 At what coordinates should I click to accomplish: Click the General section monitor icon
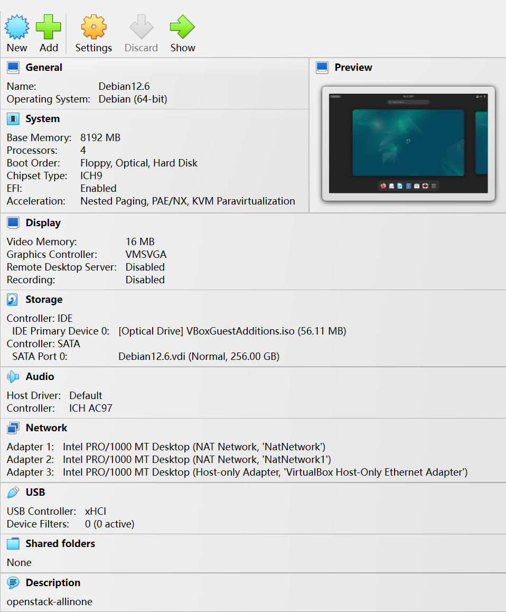click(13, 68)
